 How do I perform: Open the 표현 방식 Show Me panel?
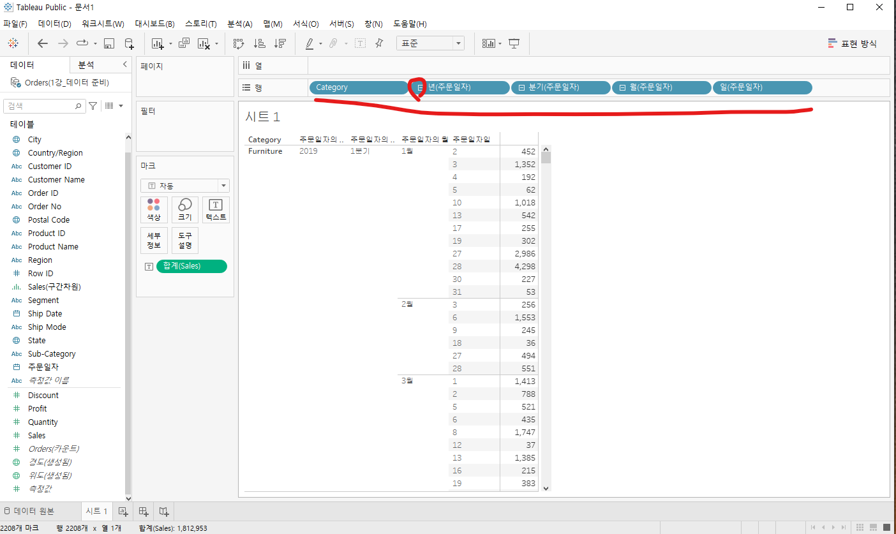pos(852,43)
